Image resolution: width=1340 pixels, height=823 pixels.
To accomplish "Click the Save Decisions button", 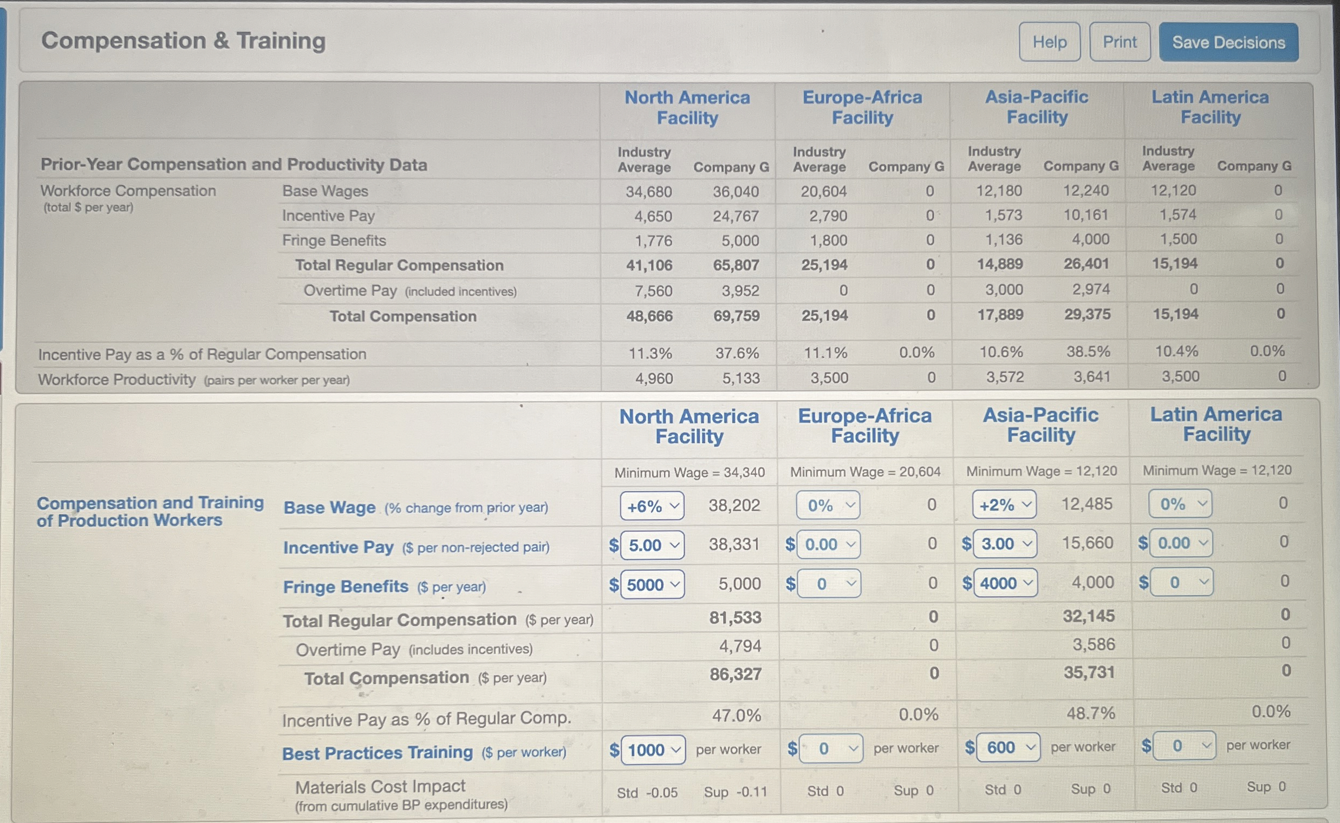I will [x=1228, y=42].
